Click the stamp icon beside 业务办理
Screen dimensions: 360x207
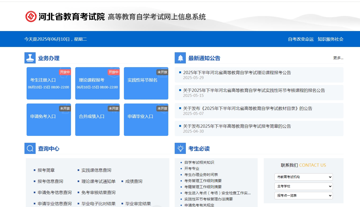click(x=30, y=58)
